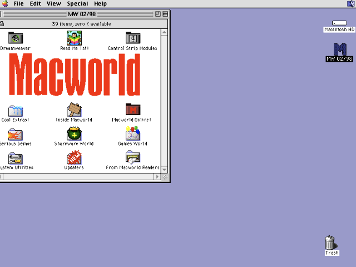Viewport: 356px width, 267px height.
Task: Open the Cool Extras! folder
Action: click(16, 111)
